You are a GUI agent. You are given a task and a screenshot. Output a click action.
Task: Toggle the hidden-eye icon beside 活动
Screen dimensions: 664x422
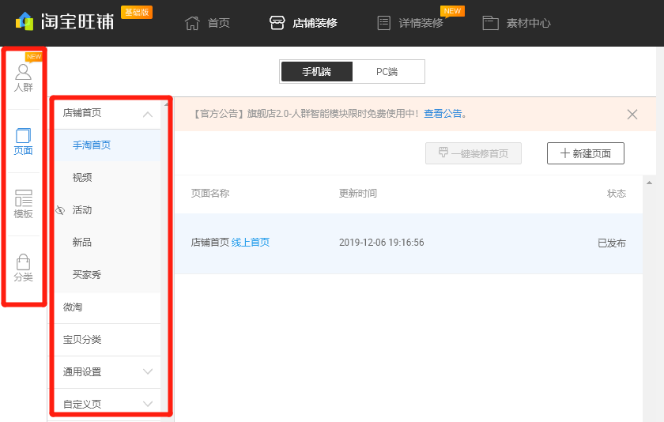pos(60,210)
